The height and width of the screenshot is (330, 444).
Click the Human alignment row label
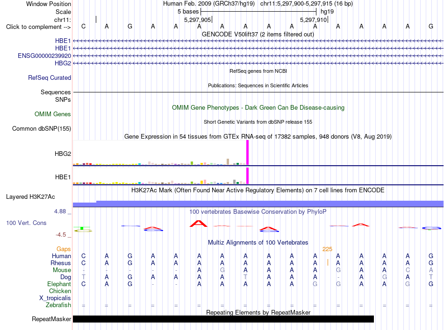(x=61, y=256)
